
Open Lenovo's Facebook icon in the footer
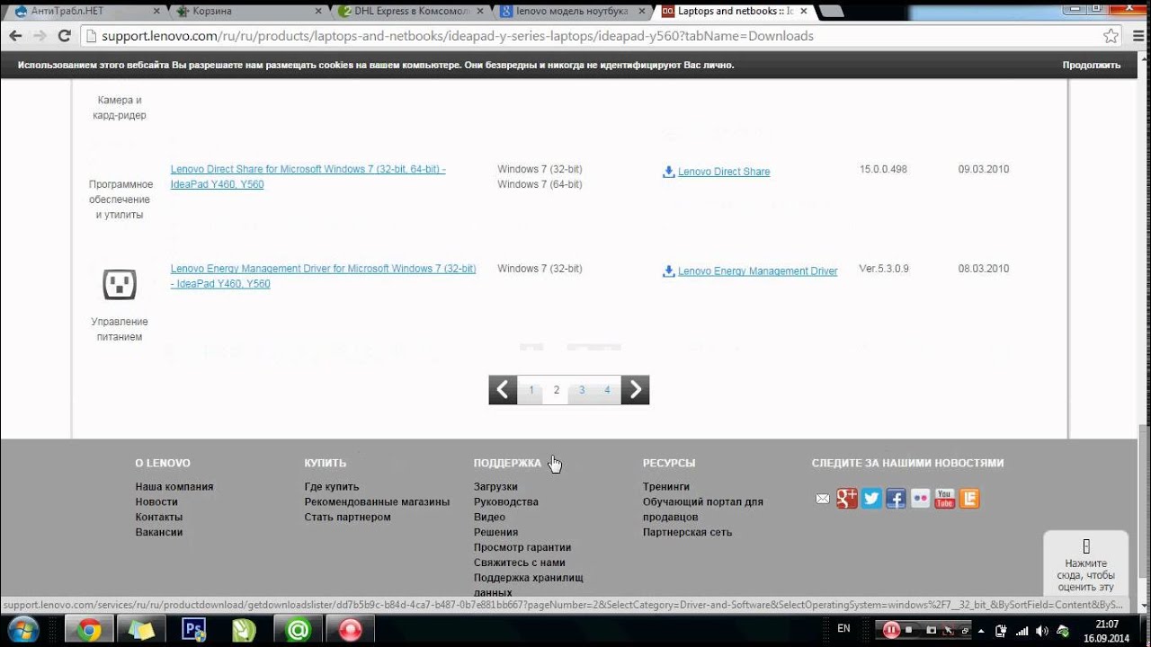(x=896, y=499)
